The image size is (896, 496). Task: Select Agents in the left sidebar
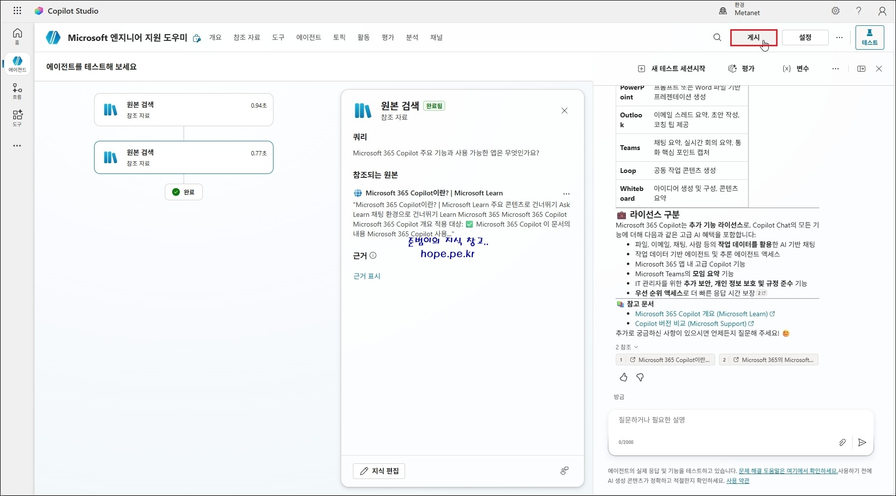(18, 64)
